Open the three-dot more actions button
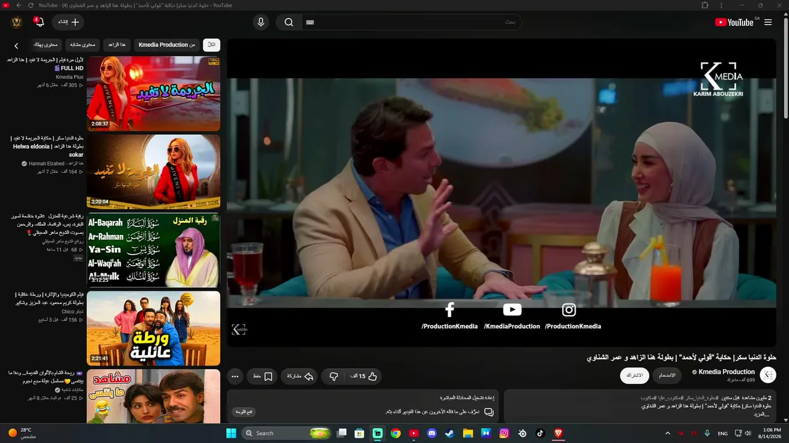789x443 pixels. pyautogui.click(x=235, y=377)
